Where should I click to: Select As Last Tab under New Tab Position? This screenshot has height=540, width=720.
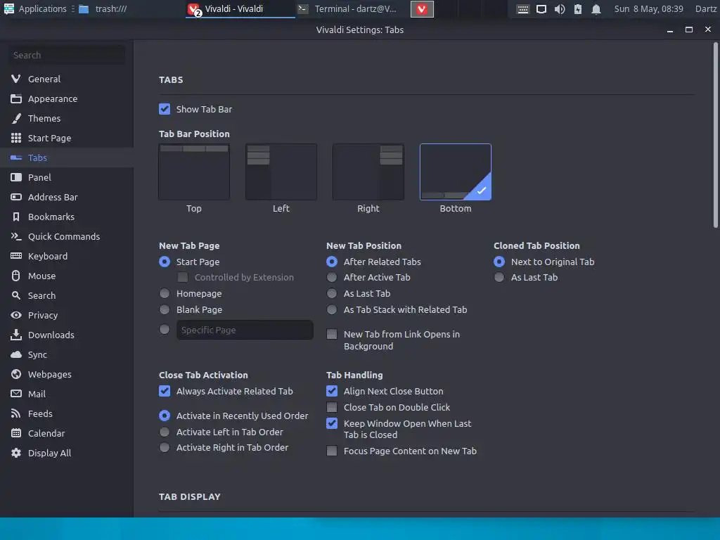(332, 293)
